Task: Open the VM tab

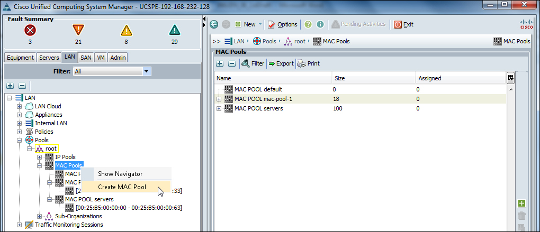Action: tap(101, 58)
